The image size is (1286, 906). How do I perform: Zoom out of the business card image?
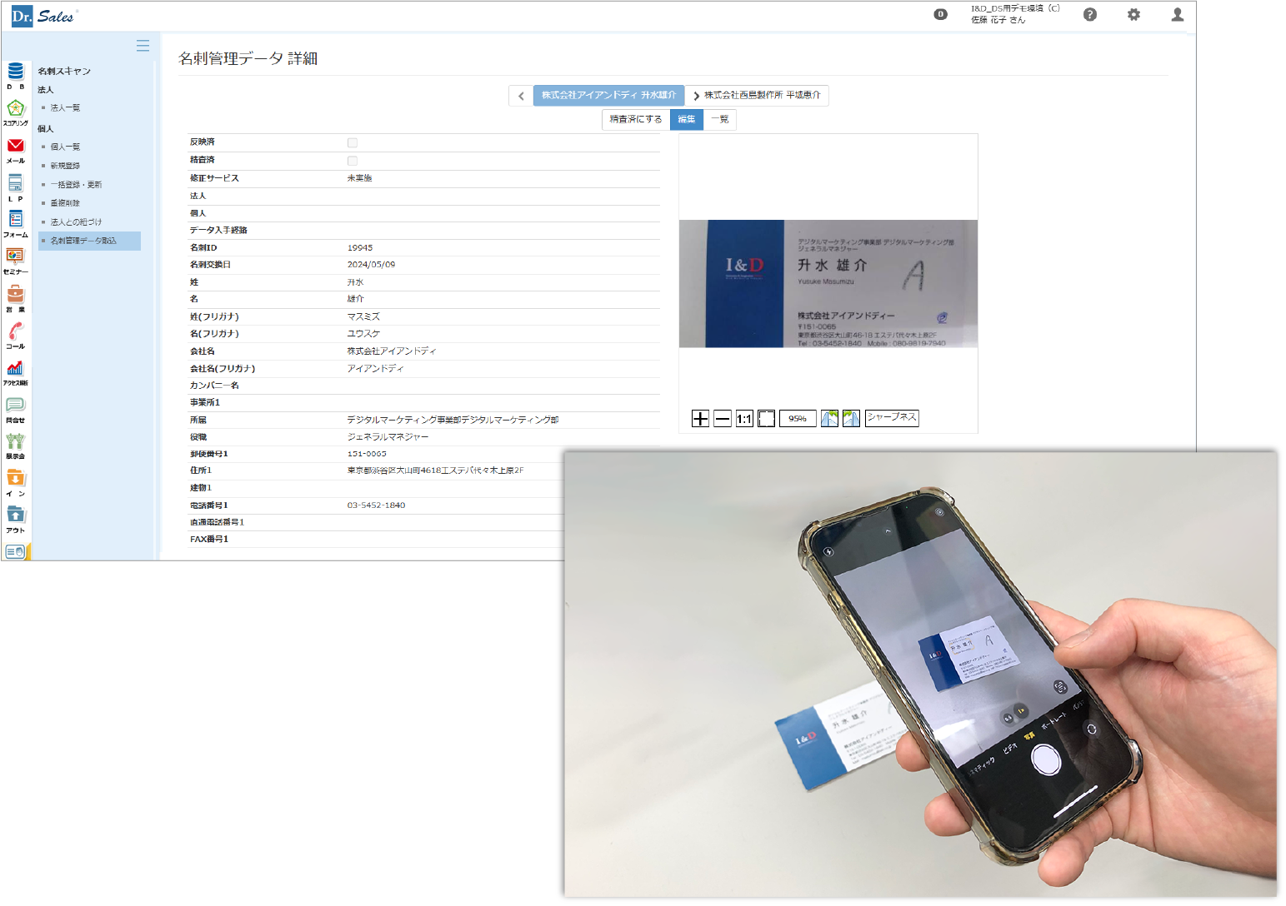[x=723, y=419]
